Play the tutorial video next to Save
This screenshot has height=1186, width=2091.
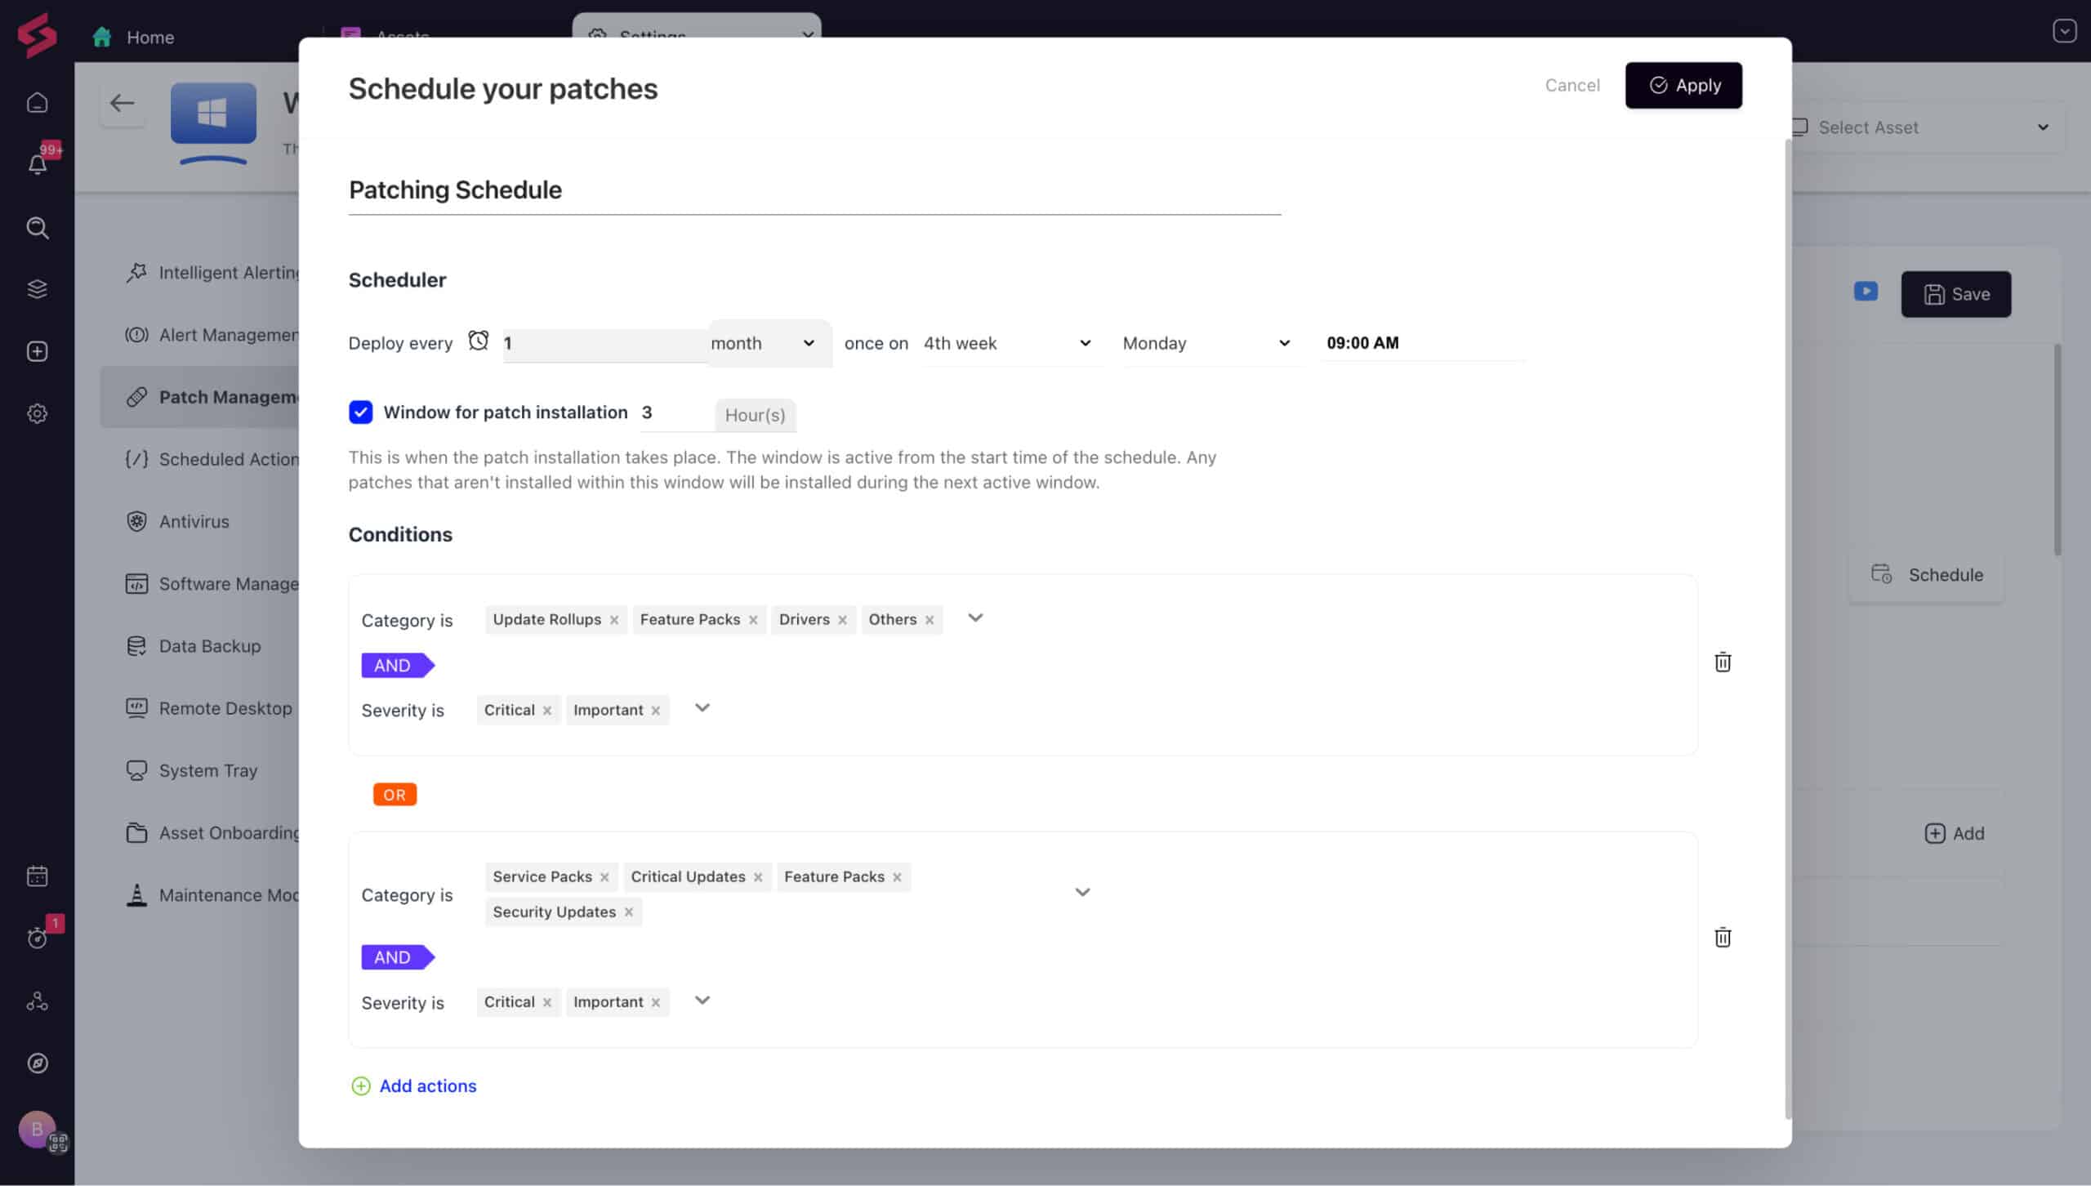tap(1866, 291)
